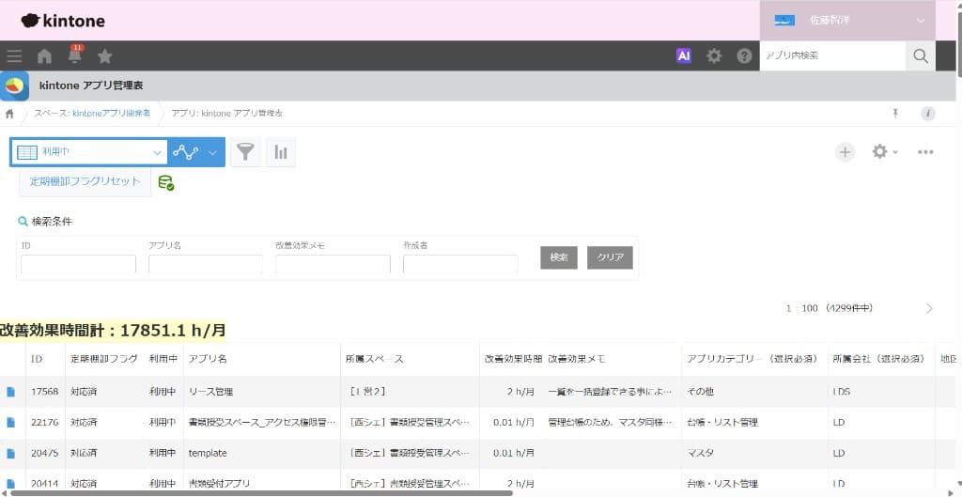Click the kintone logo

pos(63,21)
